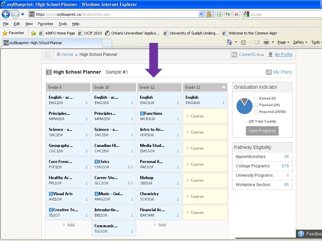Viewport: 322px width, 241px height.
Task: Click the info icon on Visual Arts course
Action: click(51, 194)
